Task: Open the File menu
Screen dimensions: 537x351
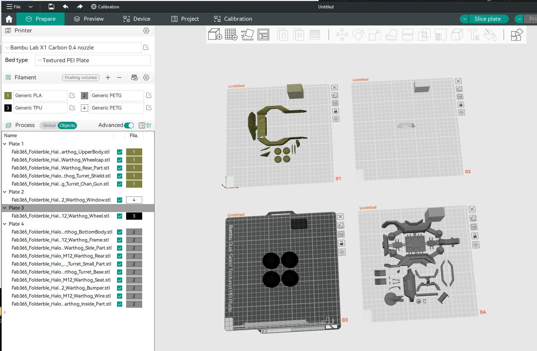Action: pos(13,7)
